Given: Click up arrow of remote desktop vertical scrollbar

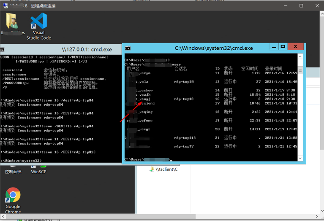Looking at the screenshot, I should pos(321,14).
